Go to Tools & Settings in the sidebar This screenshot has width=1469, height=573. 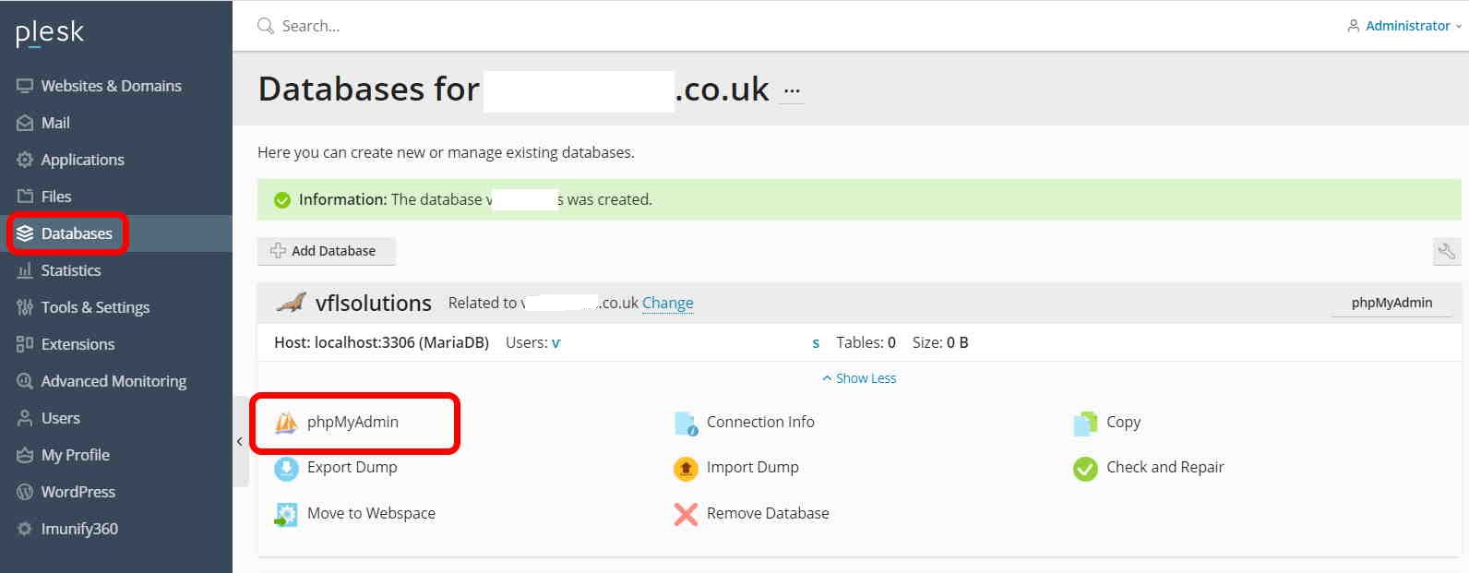tap(95, 307)
